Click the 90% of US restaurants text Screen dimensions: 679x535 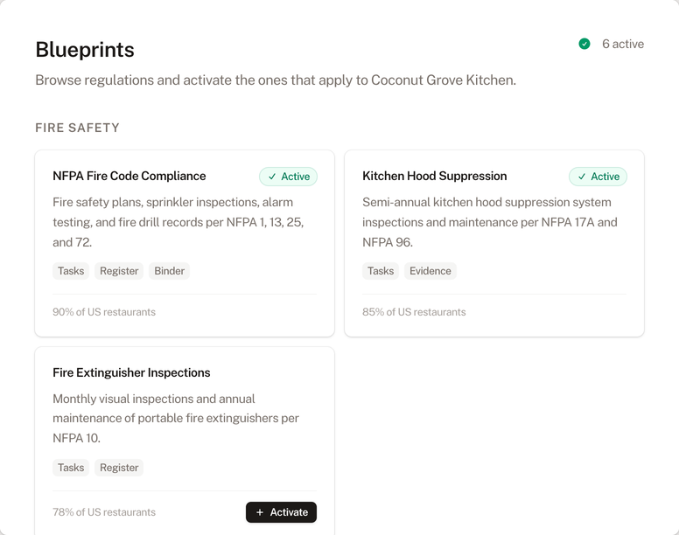(104, 312)
